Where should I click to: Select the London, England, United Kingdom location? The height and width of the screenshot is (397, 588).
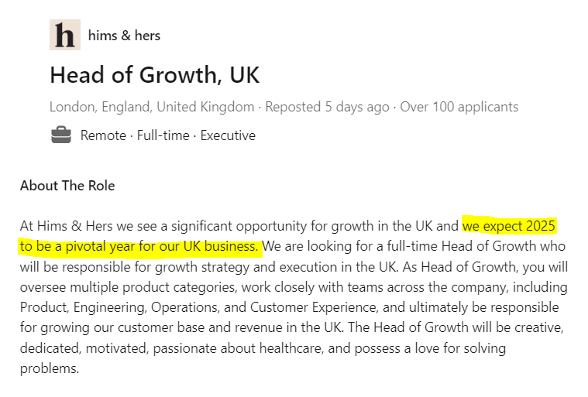[152, 107]
